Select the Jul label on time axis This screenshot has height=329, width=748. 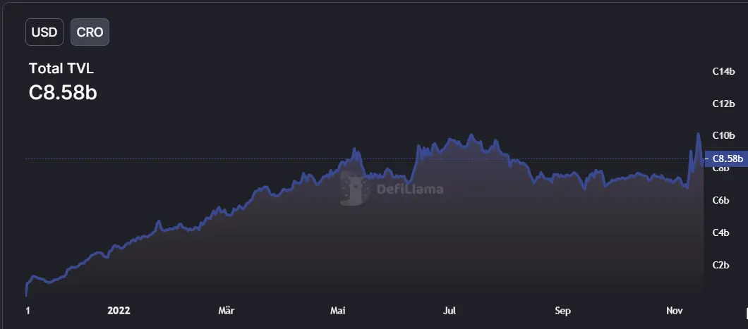450,311
